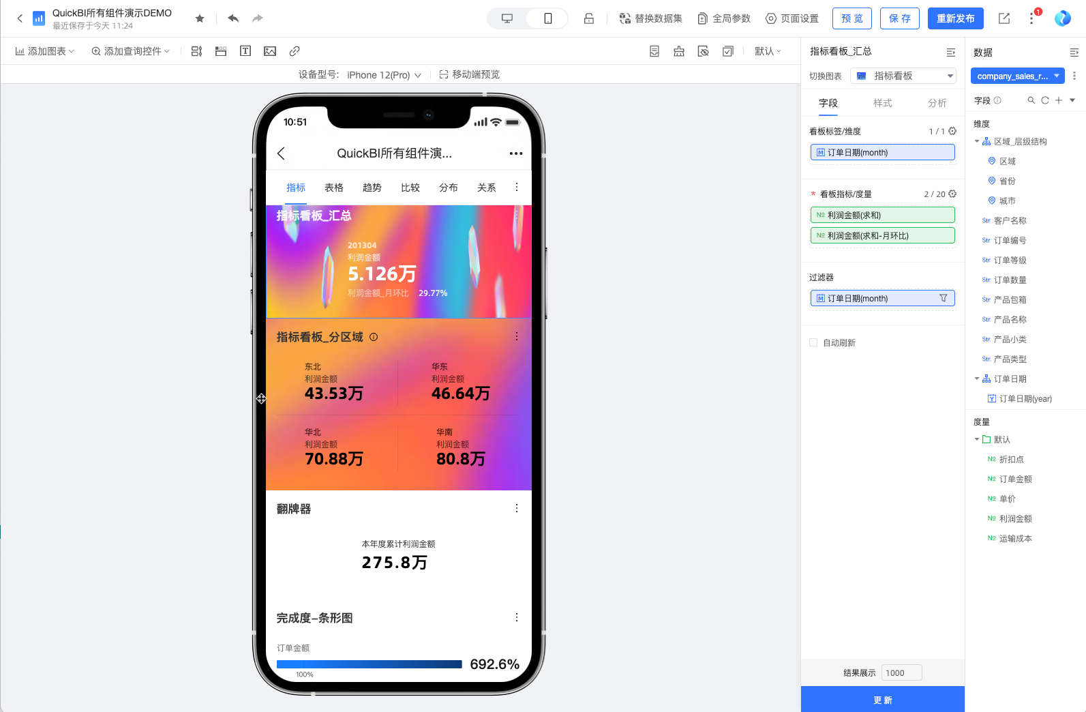Collapse the 数据 data panel

click(1074, 53)
